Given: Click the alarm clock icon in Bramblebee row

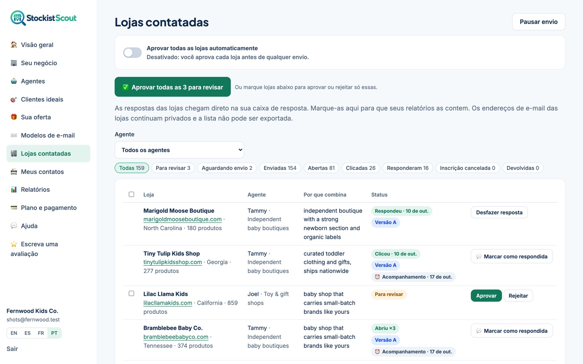Looking at the screenshot, I should coord(377,352).
